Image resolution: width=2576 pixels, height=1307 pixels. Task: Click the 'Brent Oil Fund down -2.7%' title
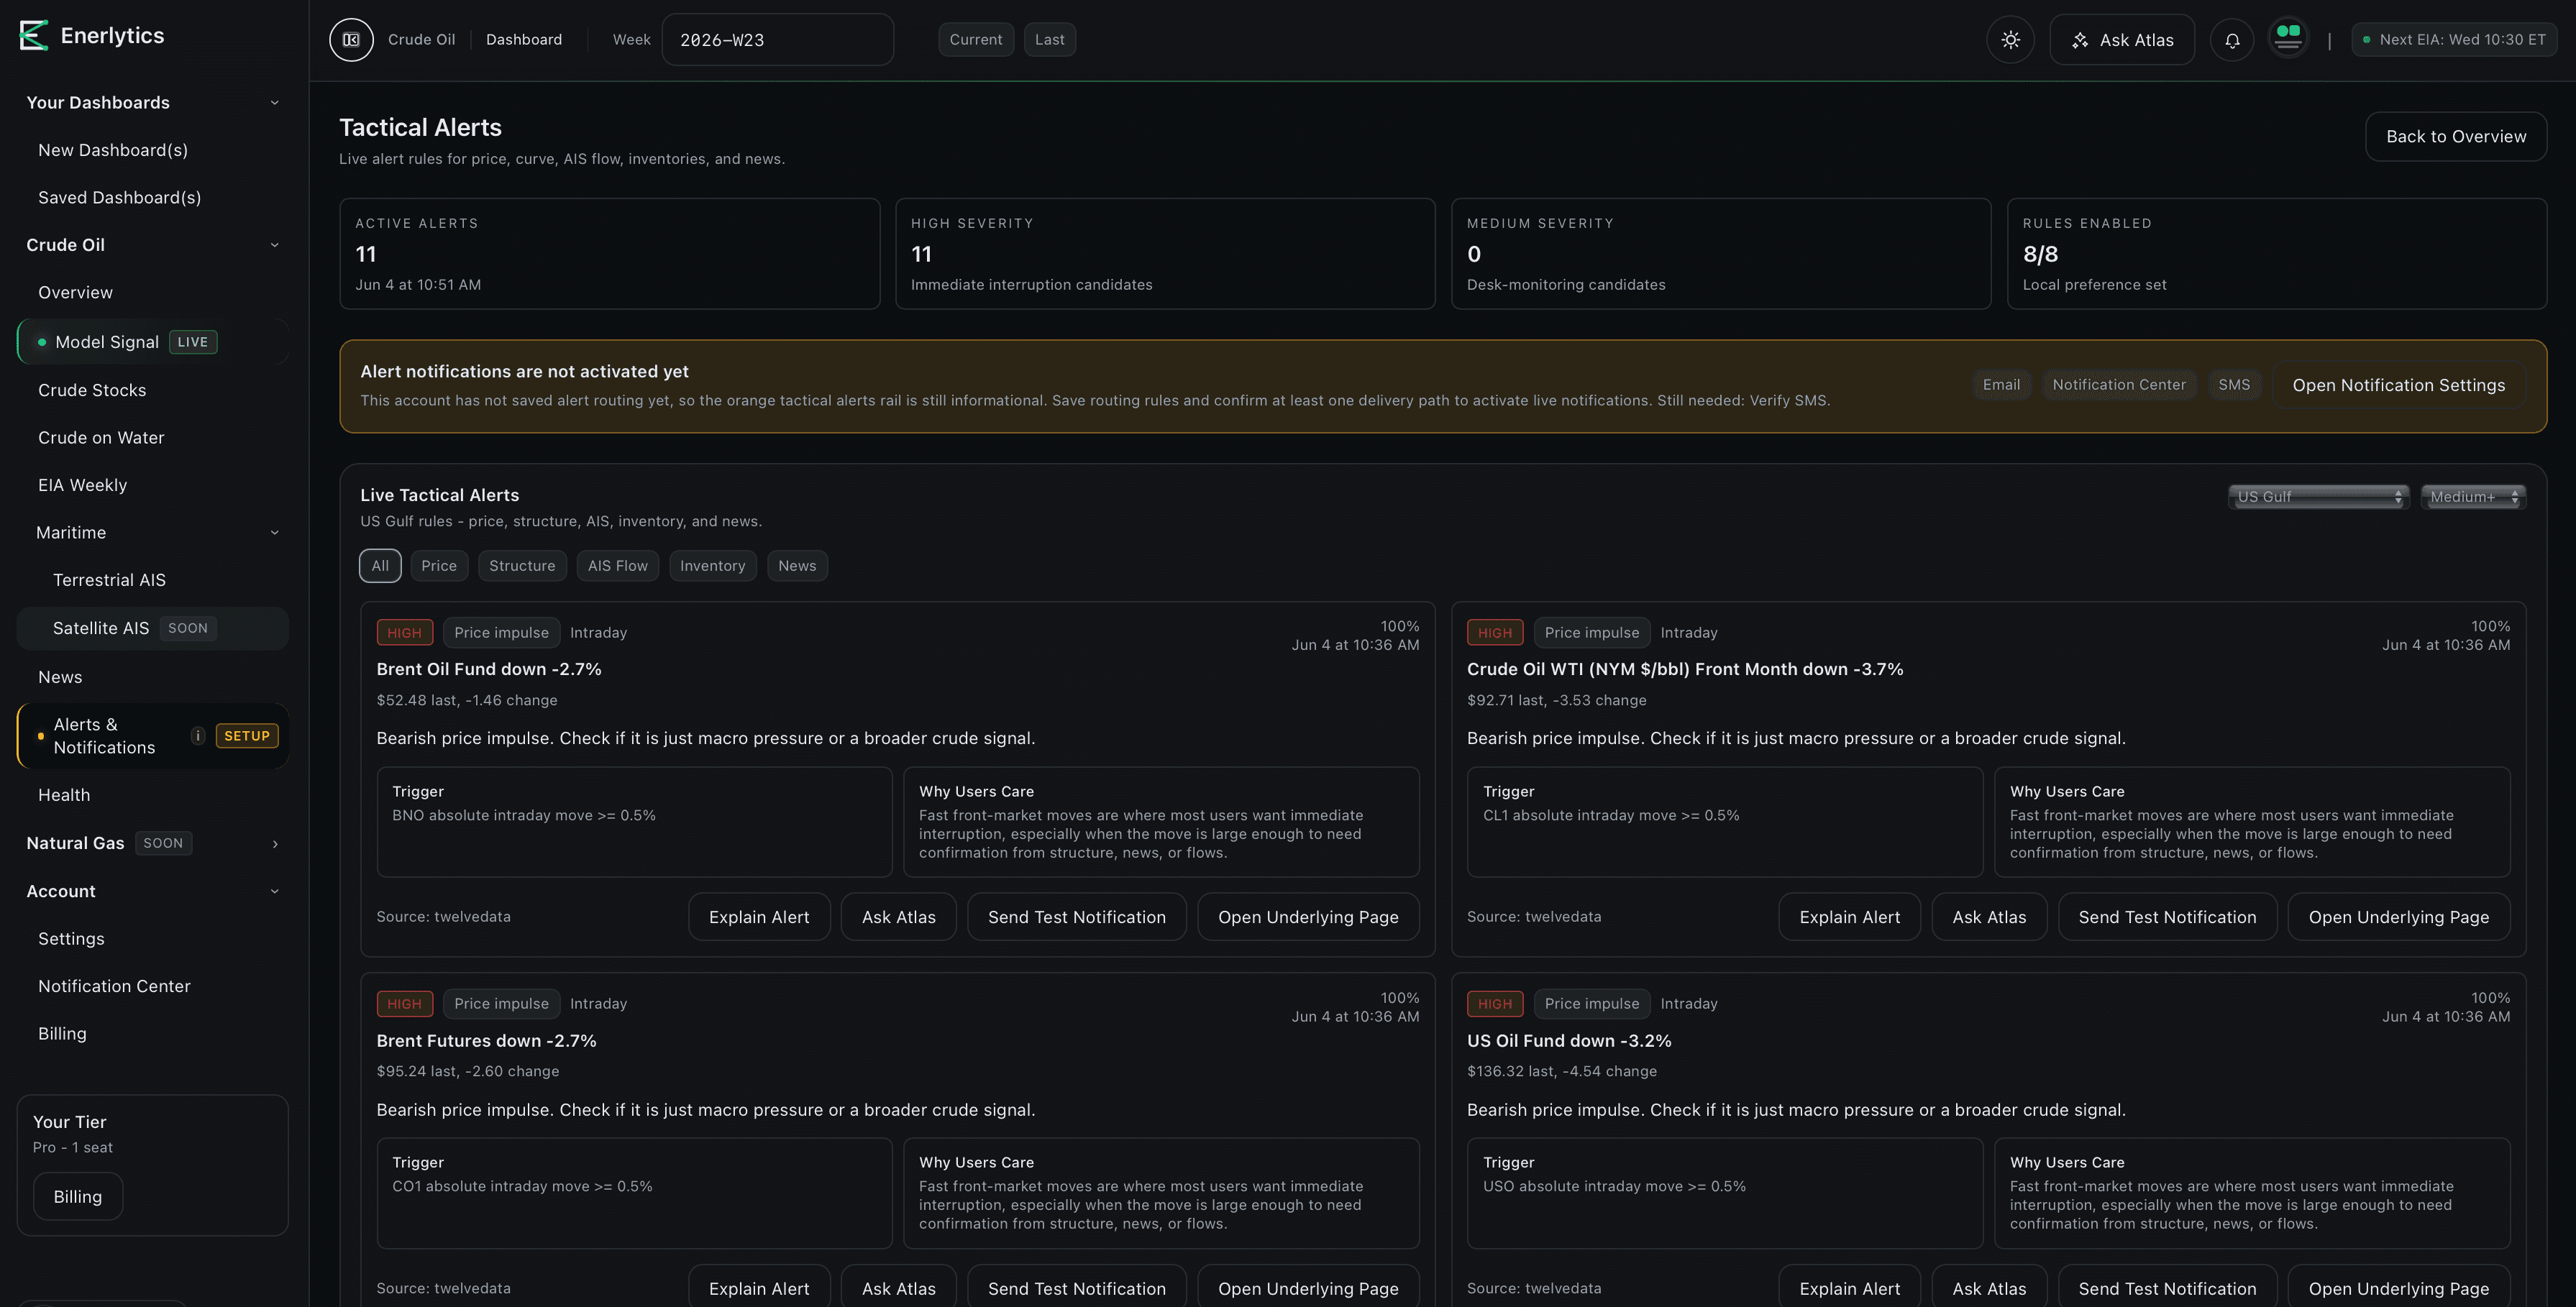[489, 670]
